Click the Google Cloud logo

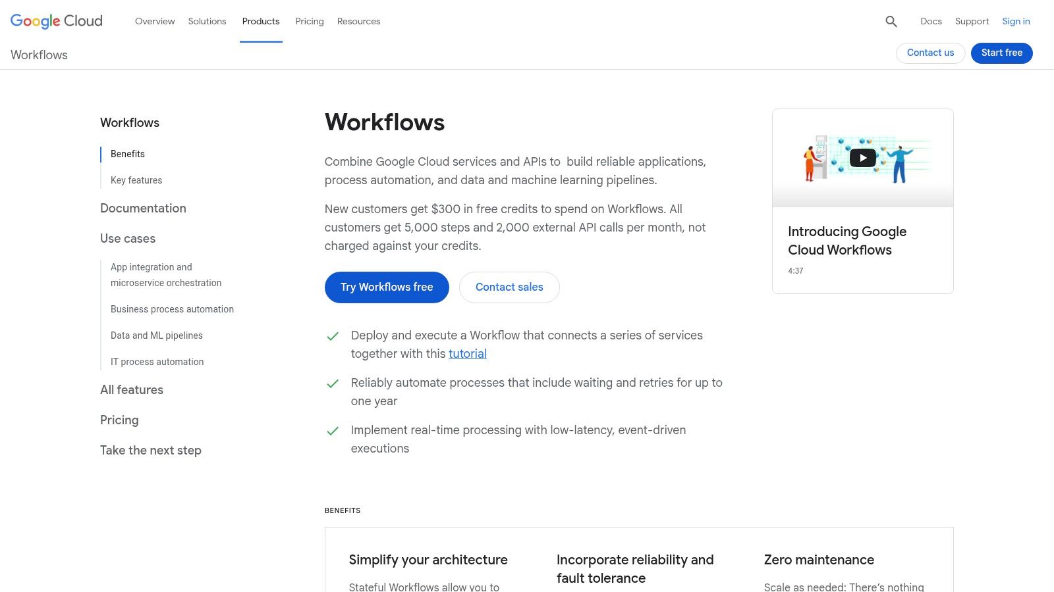point(56,21)
